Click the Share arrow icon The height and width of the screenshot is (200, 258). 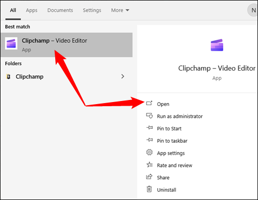pyautogui.click(x=149, y=177)
